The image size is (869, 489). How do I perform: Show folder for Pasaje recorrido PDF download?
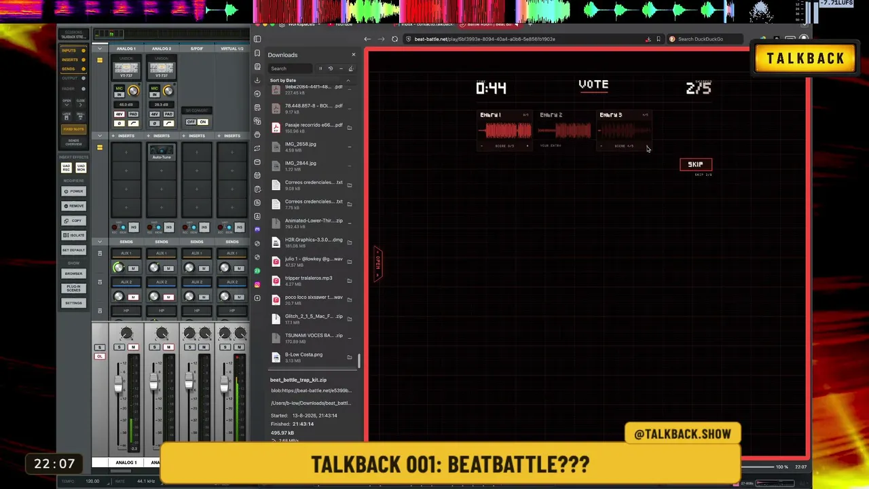click(x=350, y=128)
